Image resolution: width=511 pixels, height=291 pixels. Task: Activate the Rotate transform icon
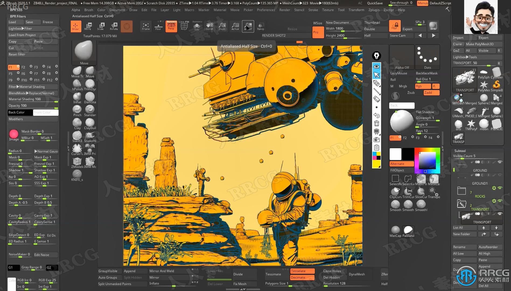(x=114, y=26)
